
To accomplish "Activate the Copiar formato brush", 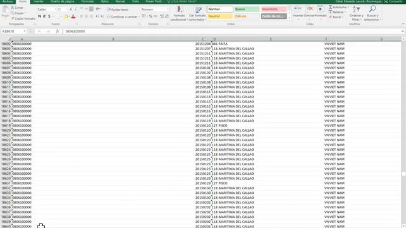I will [12, 18].
